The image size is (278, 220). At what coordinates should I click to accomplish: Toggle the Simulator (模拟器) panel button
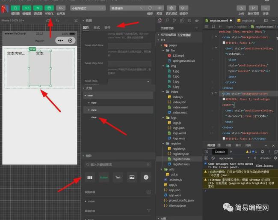pos(15,8)
